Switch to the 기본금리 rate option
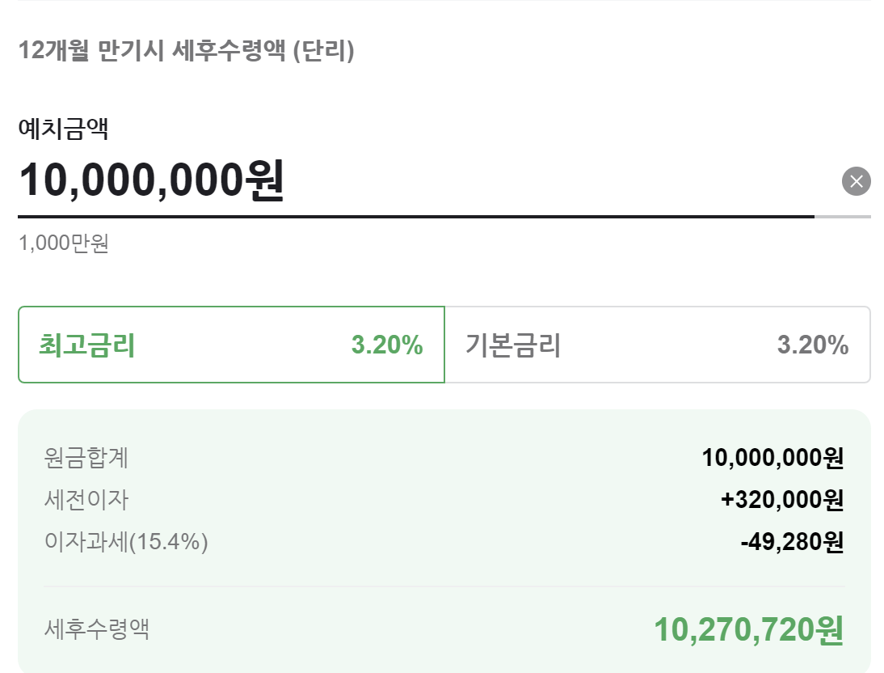This screenshot has width=884, height=673. tap(658, 345)
